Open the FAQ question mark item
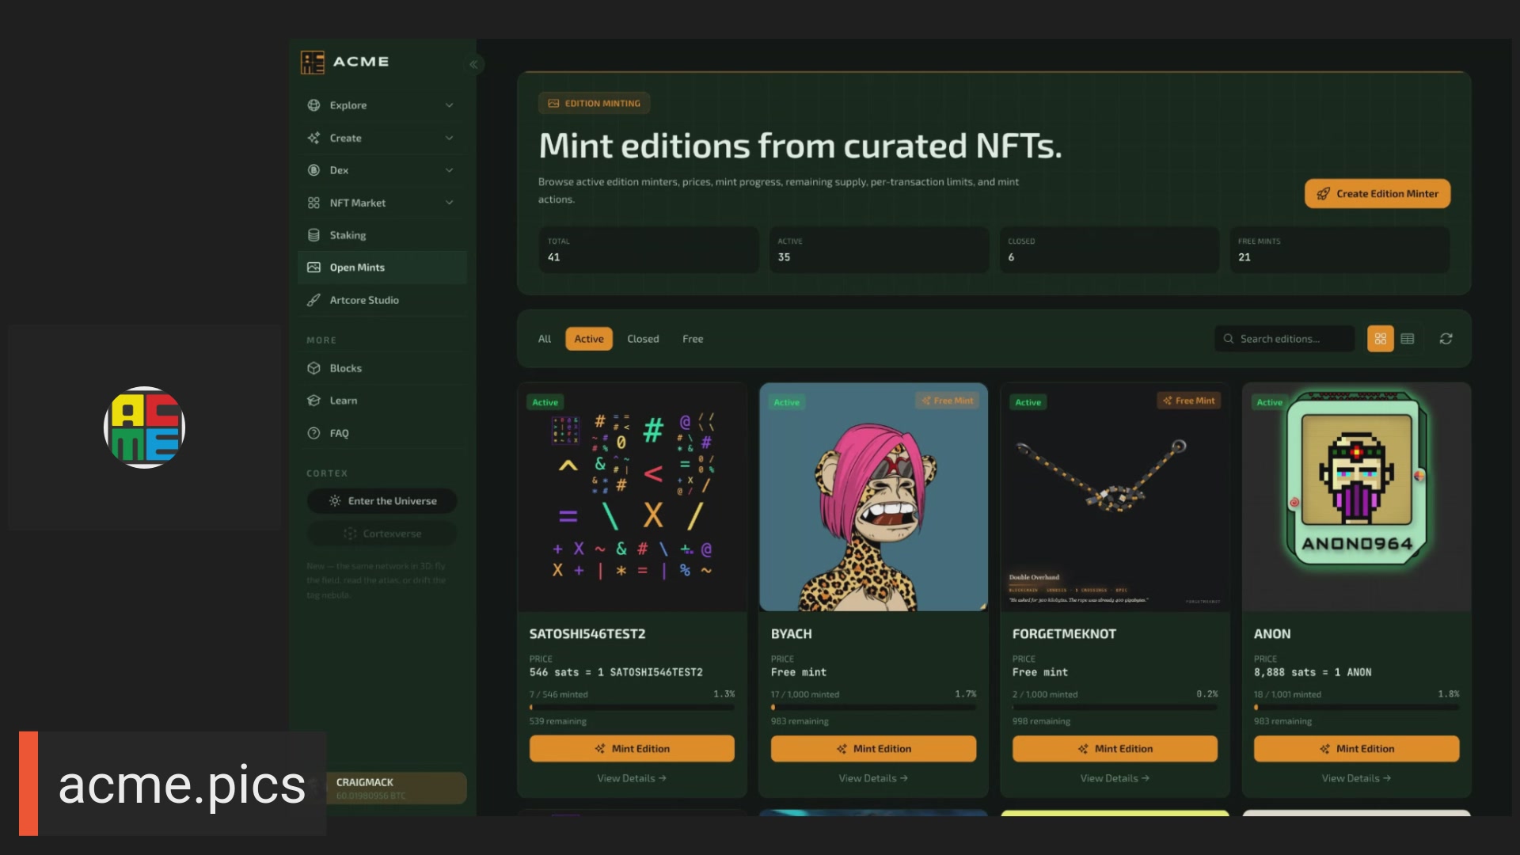Image resolution: width=1520 pixels, height=855 pixels. (x=313, y=433)
